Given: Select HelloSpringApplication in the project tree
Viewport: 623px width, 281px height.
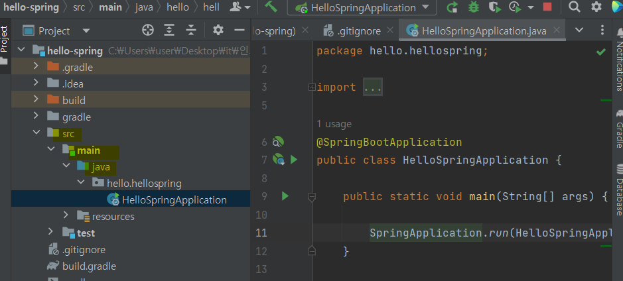Looking at the screenshot, I should pos(131,199).
